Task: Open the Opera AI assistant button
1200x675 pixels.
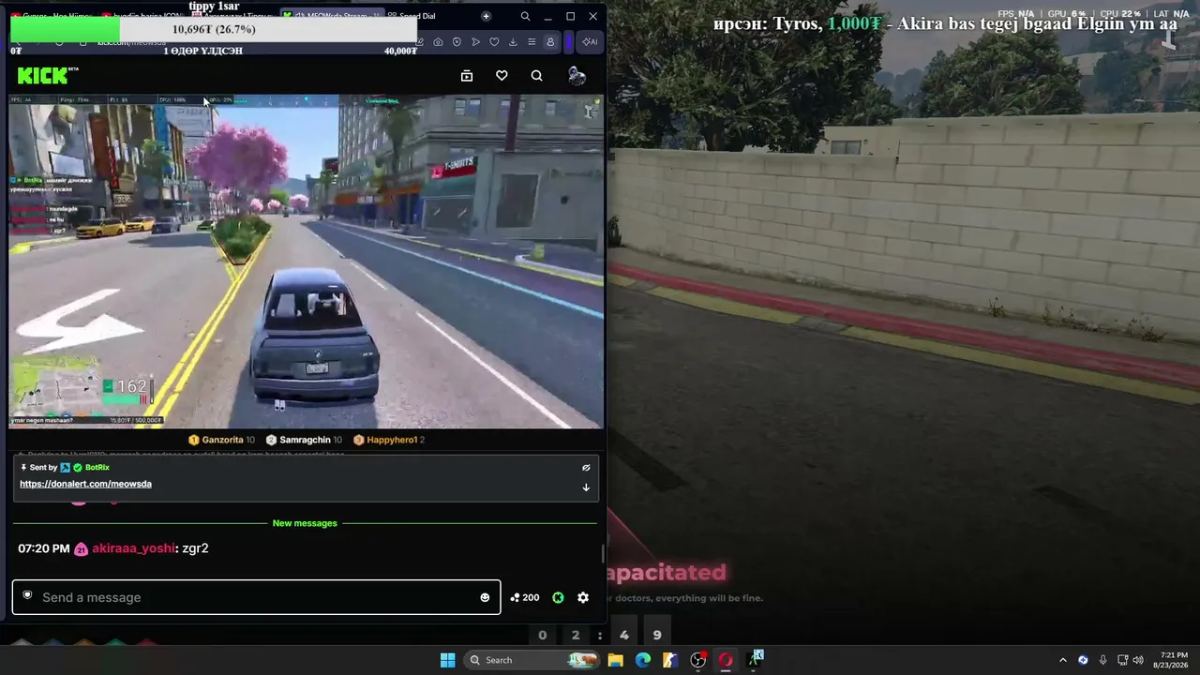Action: pyautogui.click(x=590, y=42)
